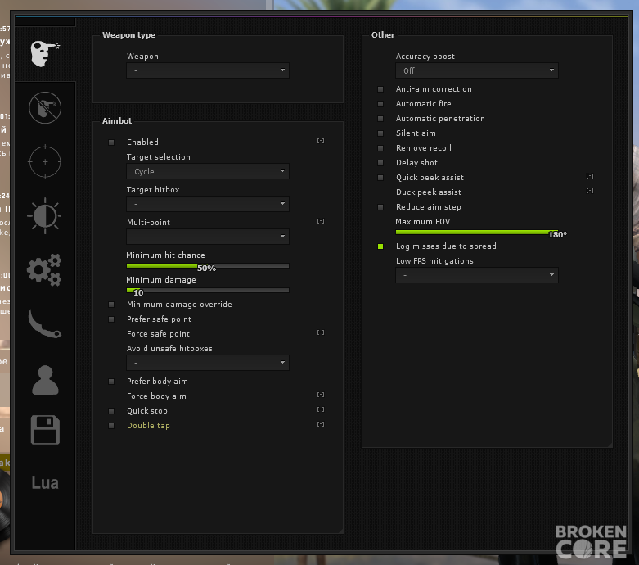This screenshot has height=565, width=639.
Task: Toggle Double tap checkbox
Action: [111, 426]
